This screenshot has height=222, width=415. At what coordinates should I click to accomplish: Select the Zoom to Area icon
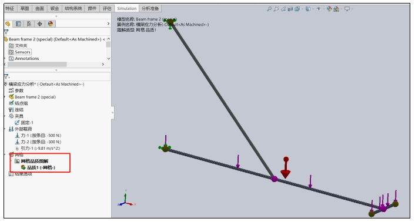click(x=276, y=9)
